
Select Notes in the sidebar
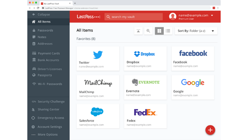pyautogui.click(x=42, y=37)
